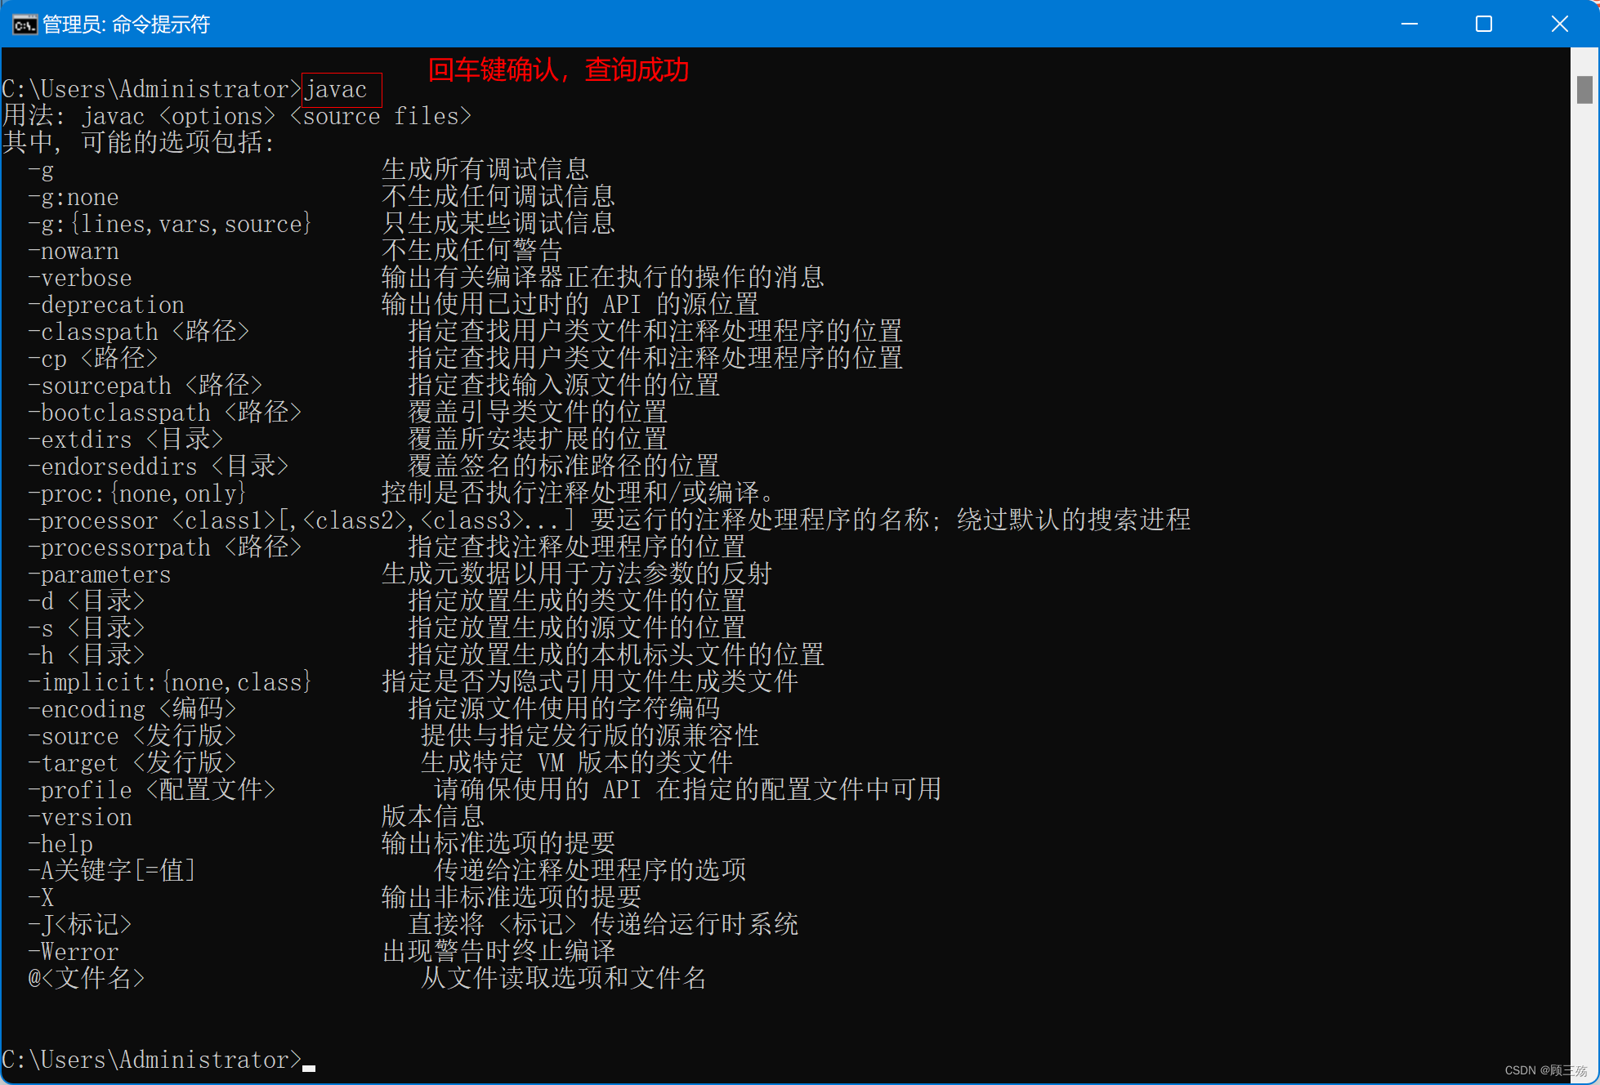1600x1085 pixels.
Task: Click the '-source <发行版>' option text
Action: (x=132, y=736)
